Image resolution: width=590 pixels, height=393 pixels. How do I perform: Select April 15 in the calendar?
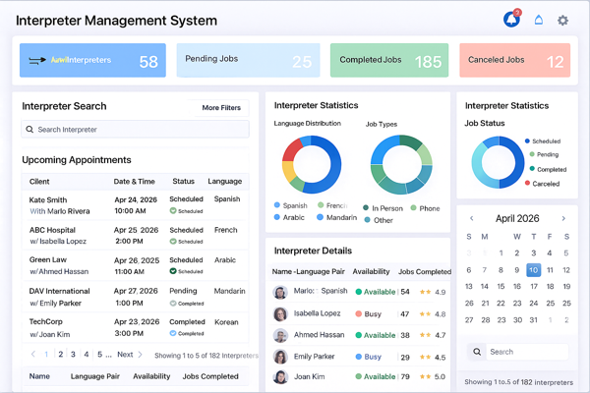point(501,286)
